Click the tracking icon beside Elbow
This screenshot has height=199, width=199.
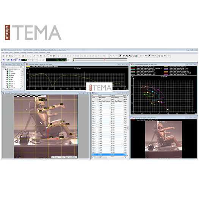pos(7,75)
